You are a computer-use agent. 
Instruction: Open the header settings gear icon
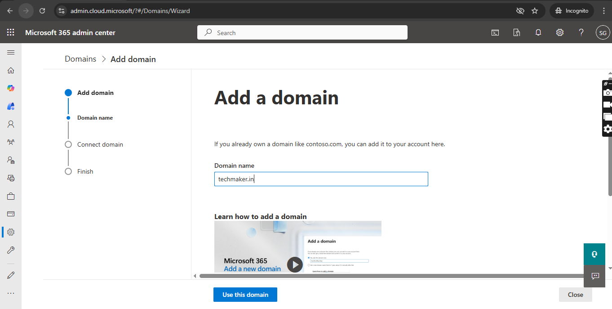coord(559,32)
